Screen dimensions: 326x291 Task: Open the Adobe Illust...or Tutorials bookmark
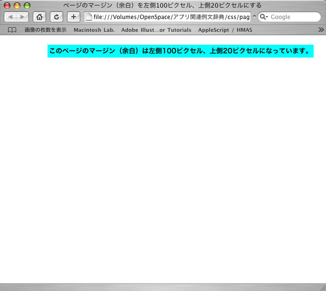[x=156, y=30]
